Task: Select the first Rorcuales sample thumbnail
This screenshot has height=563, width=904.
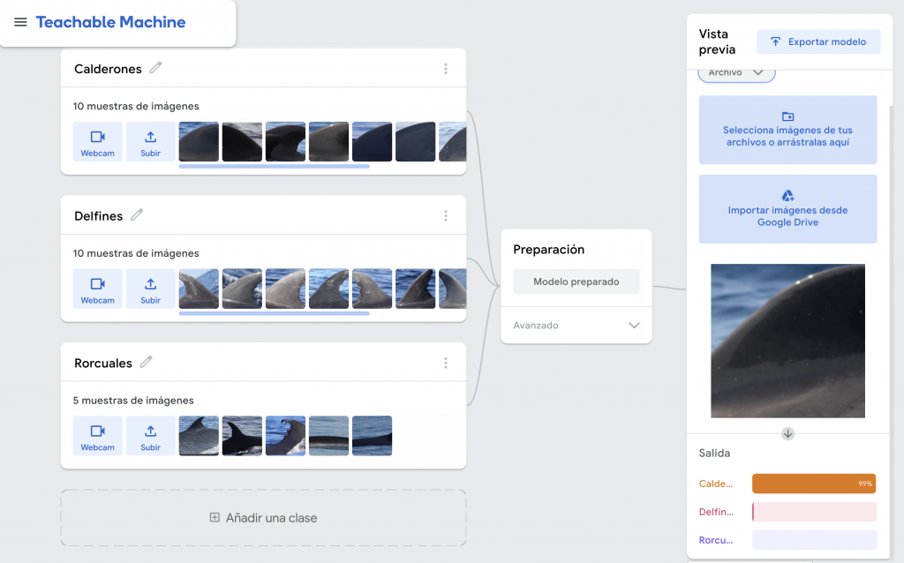Action: 199,436
